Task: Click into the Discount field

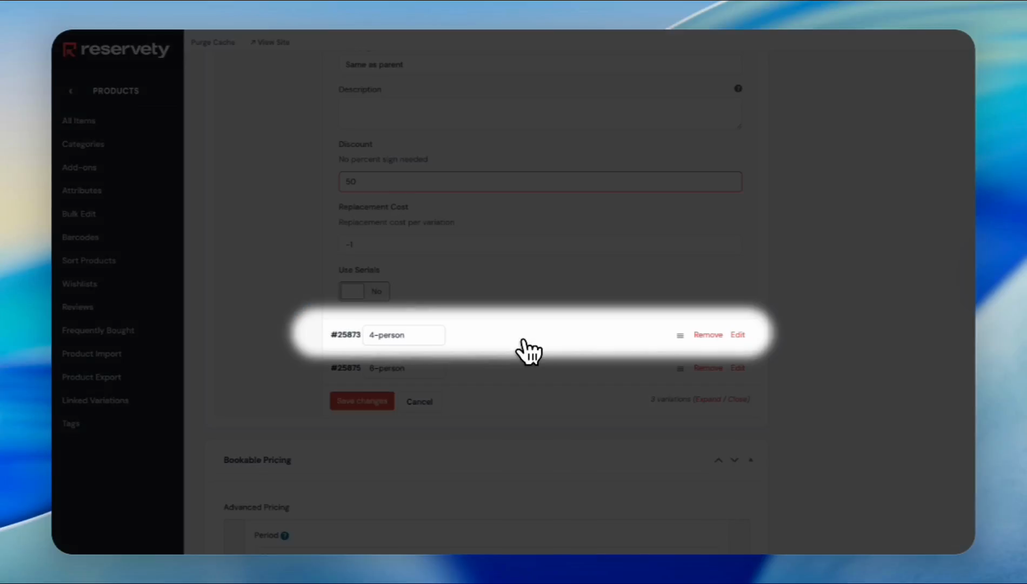Action: pos(539,182)
